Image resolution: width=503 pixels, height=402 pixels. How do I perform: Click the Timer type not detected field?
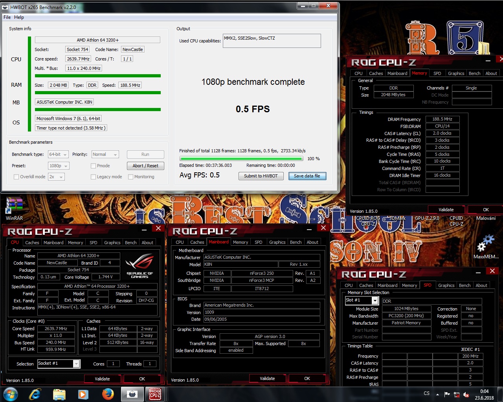coord(71,128)
